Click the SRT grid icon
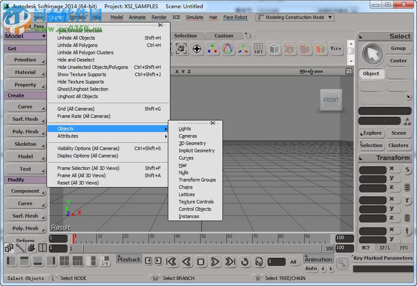Viewport: 417px width, 286px height. (x=258, y=49)
